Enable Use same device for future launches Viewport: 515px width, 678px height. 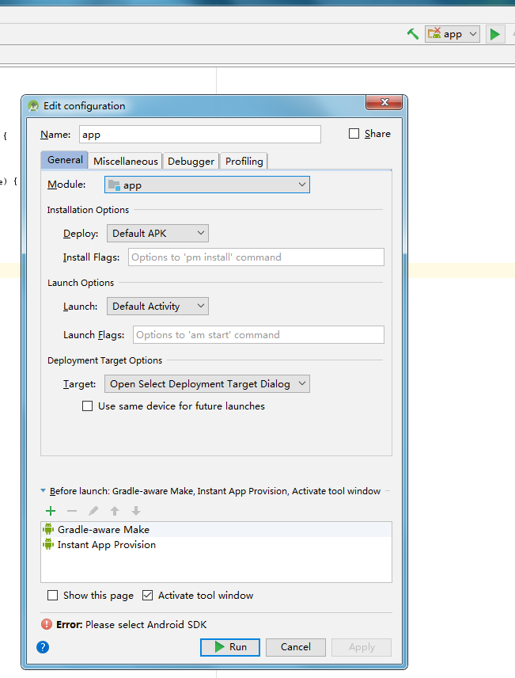(87, 406)
